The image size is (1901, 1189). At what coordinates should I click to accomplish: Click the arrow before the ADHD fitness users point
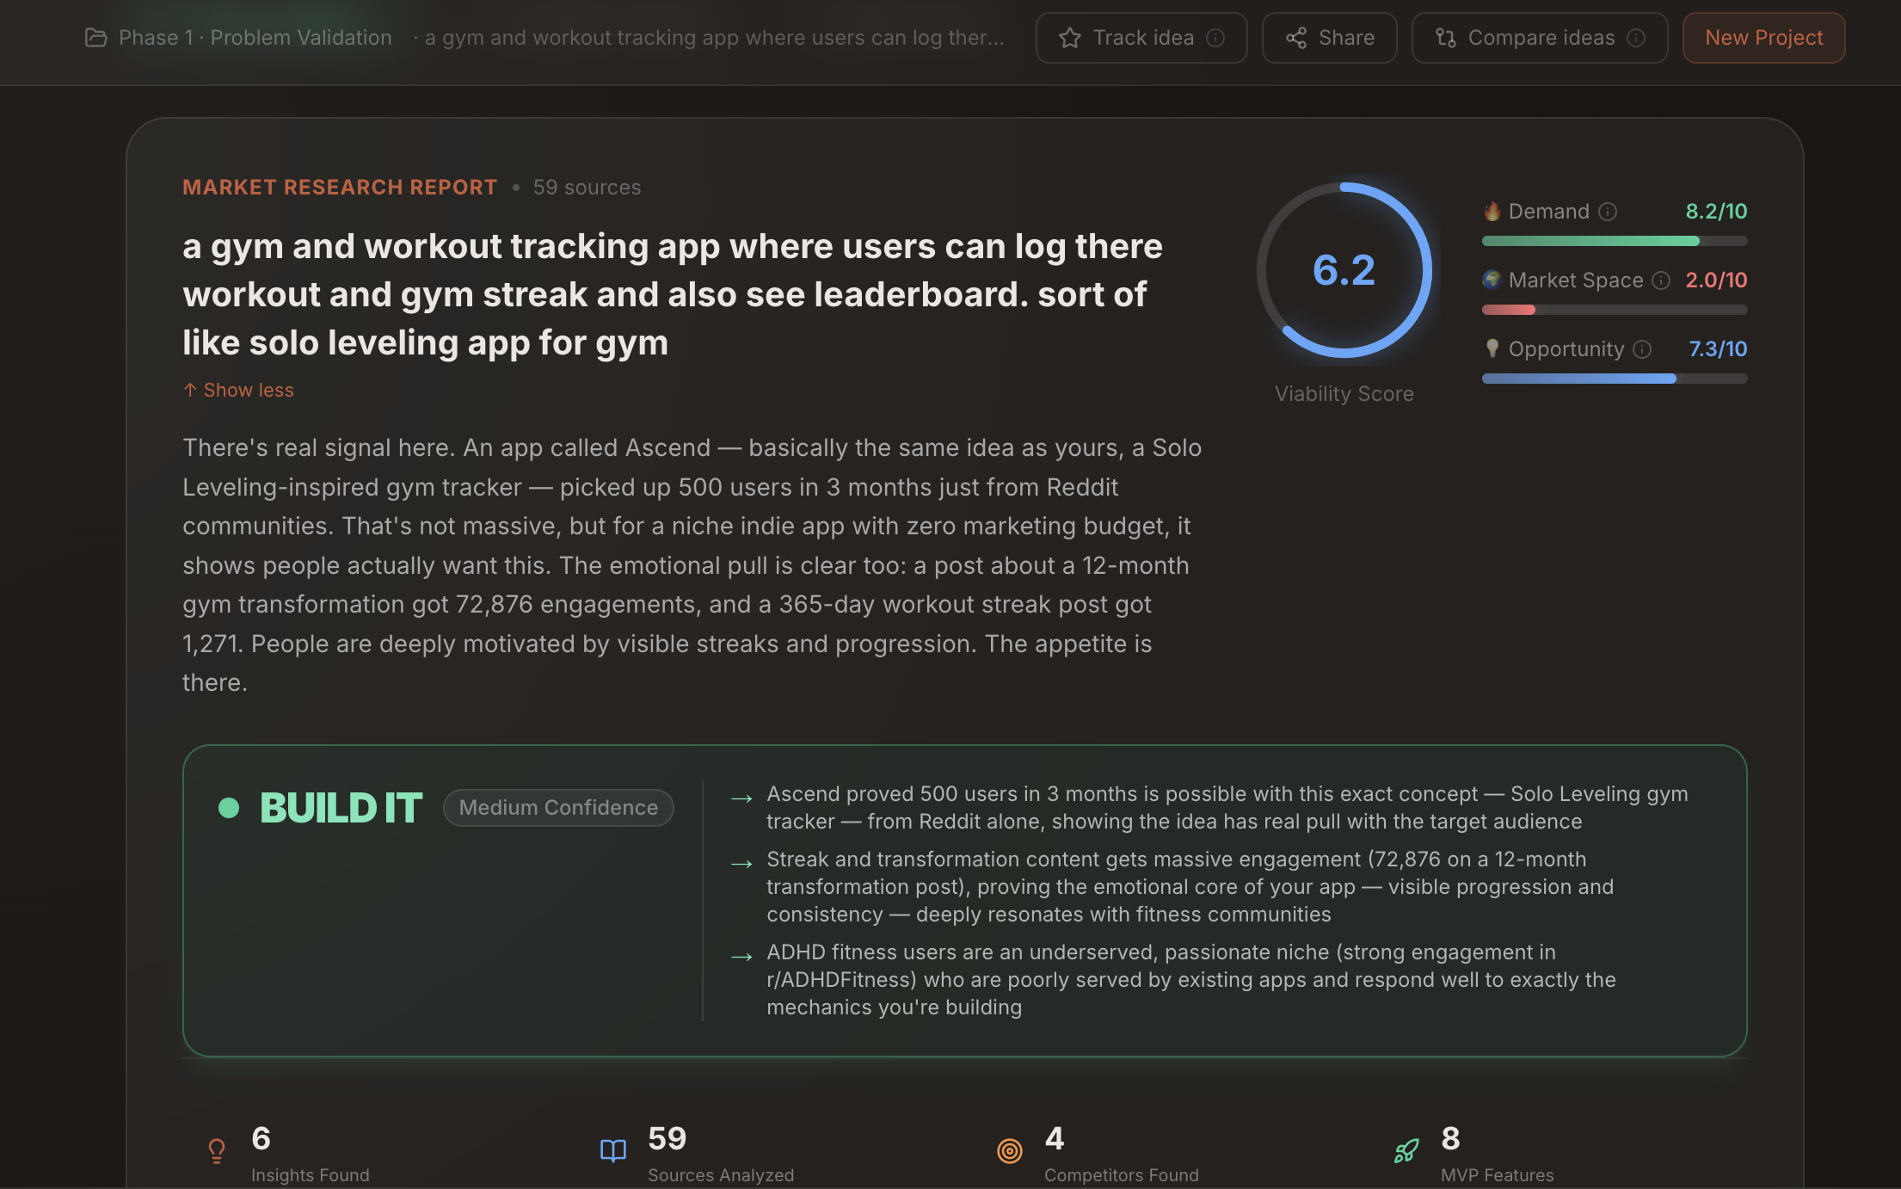tap(741, 958)
